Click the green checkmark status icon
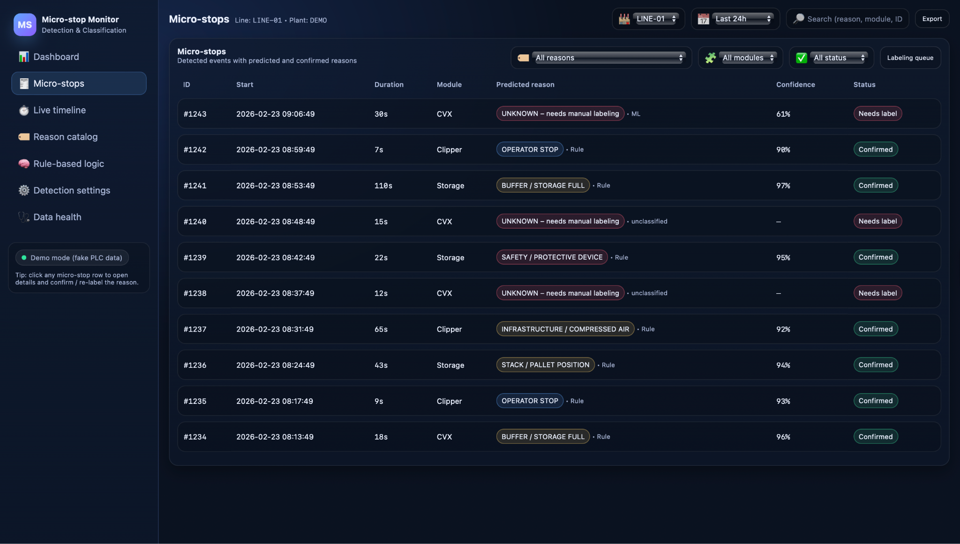This screenshot has width=960, height=544. coord(801,58)
